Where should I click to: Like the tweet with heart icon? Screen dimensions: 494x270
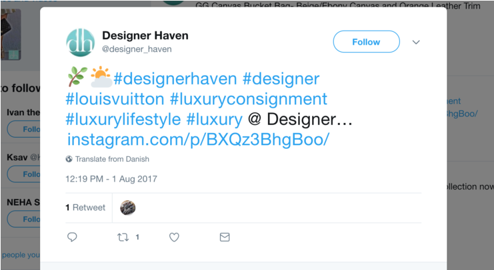tap(174, 237)
